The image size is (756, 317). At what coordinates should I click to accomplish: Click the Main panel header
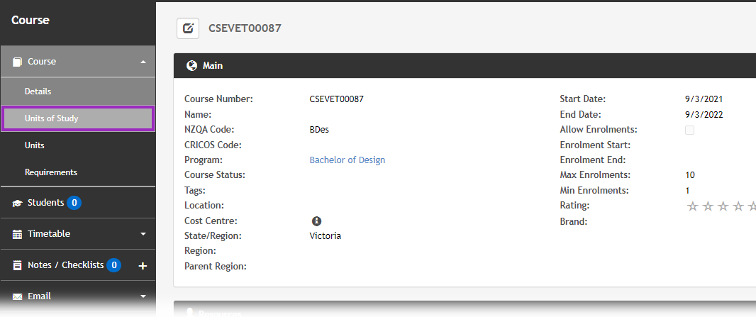tap(465, 65)
